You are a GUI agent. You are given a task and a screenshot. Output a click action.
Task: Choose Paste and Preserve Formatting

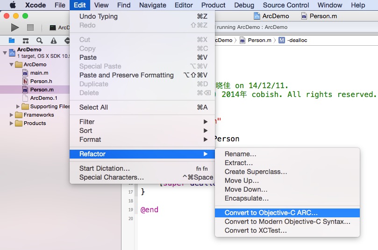pyautogui.click(x=142, y=75)
